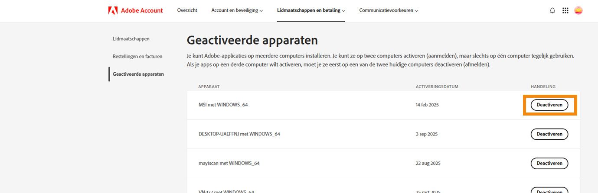Click device name MSI met WINDOWS_64
Image resolution: width=598 pixels, height=193 pixels.
click(x=223, y=105)
